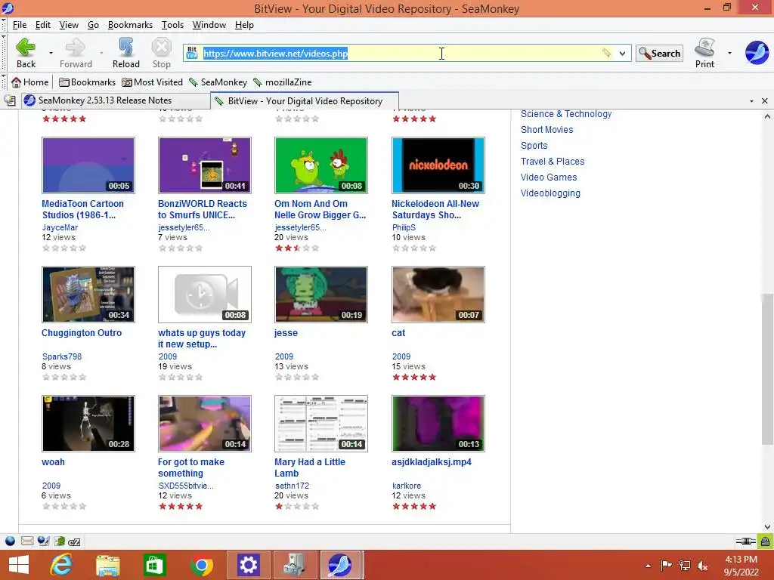Open the Go menu
The height and width of the screenshot is (580, 774).
coord(93,25)
